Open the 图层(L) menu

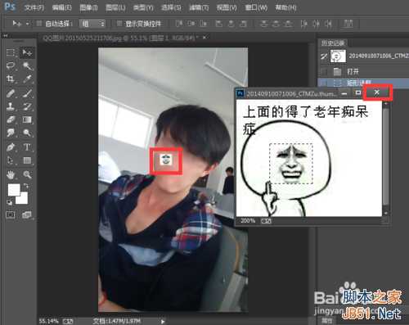click(x=115, y=7)
